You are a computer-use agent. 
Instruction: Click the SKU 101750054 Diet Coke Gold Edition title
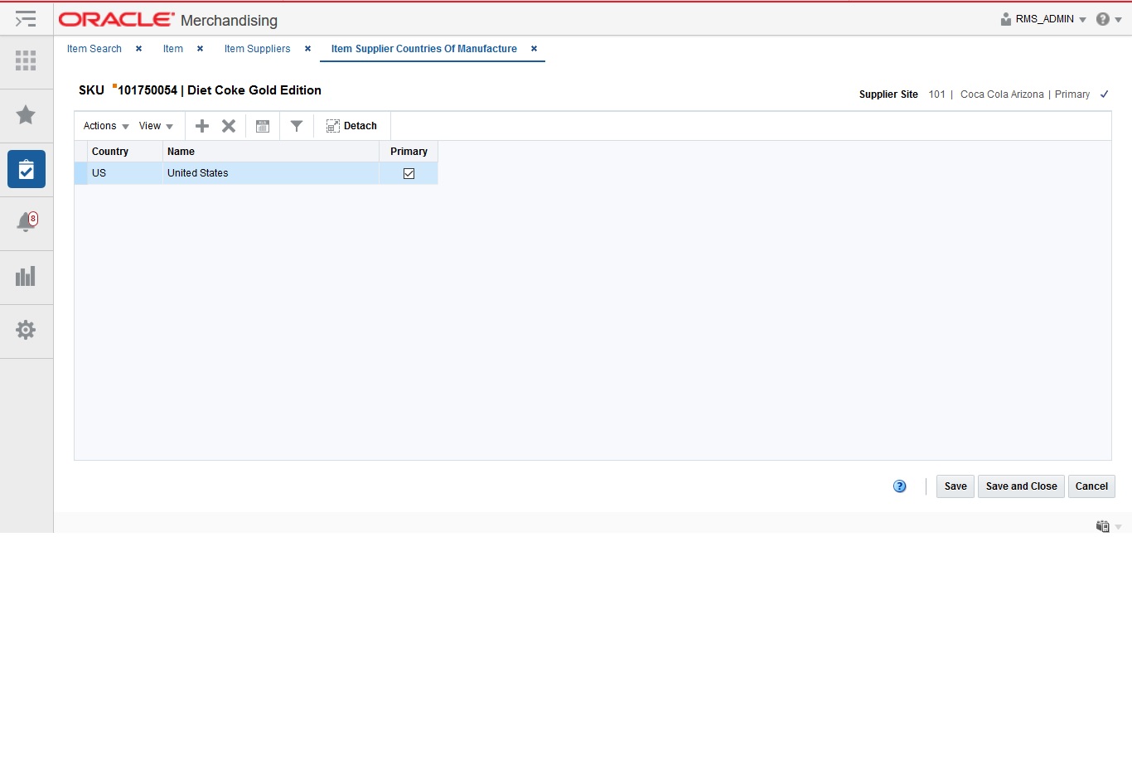[200, 90]
